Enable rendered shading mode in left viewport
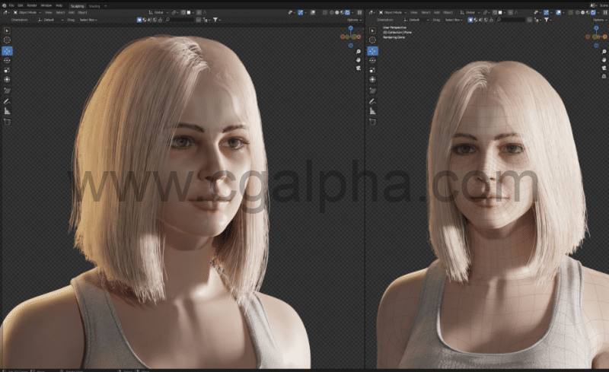Image resolution: width=609 pixels, height=372 pixels. click(x=347, y=12)
